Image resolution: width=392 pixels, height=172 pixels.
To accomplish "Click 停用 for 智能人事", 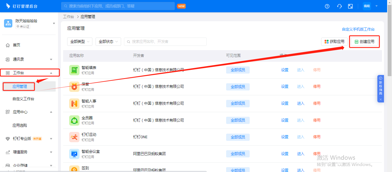I will click(x=317, y=103).
